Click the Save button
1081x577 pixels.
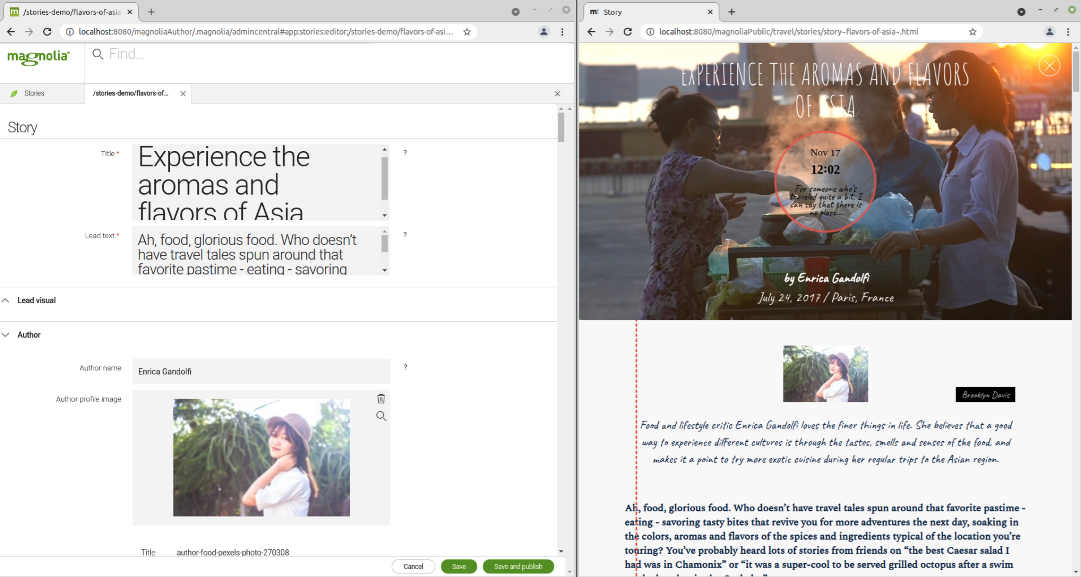[x=458, y=566]
